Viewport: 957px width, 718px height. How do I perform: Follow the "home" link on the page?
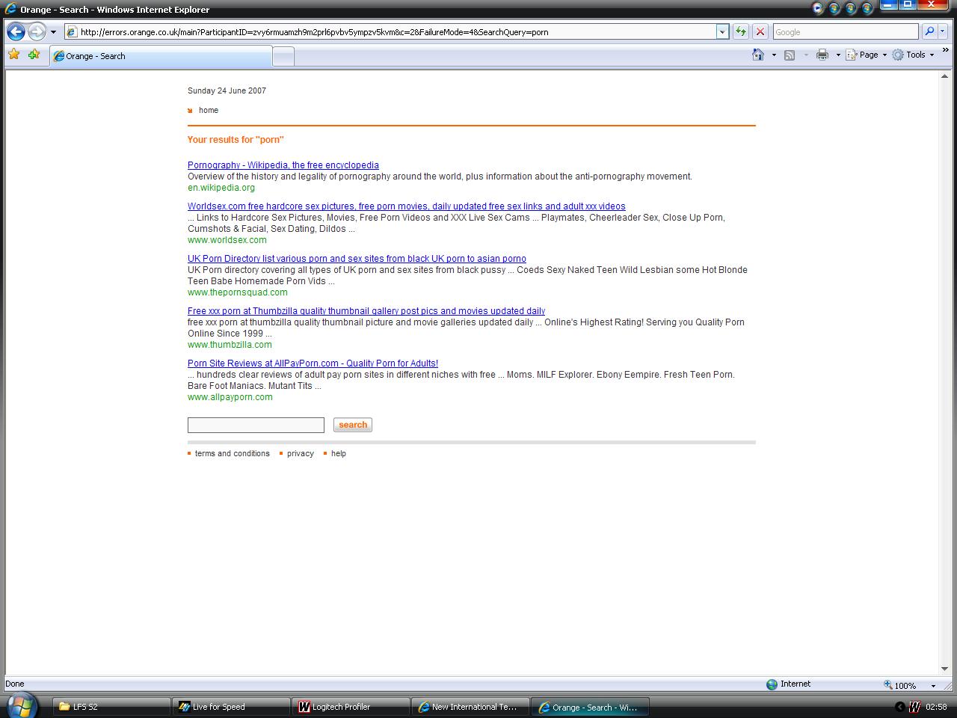[x=209, y=110]
